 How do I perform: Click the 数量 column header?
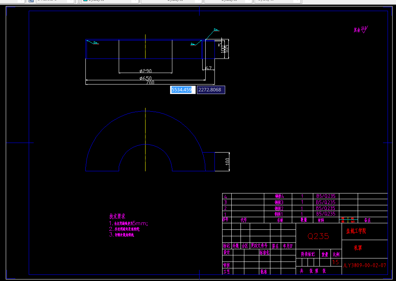click(x=304, y=220)
